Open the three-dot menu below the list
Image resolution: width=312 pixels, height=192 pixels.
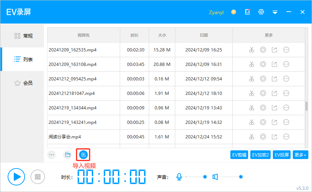[x=52, y=155]
